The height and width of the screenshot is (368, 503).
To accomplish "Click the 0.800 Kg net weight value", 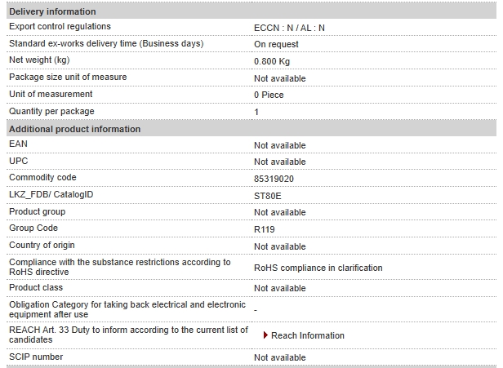I will [x=272, y=61].
